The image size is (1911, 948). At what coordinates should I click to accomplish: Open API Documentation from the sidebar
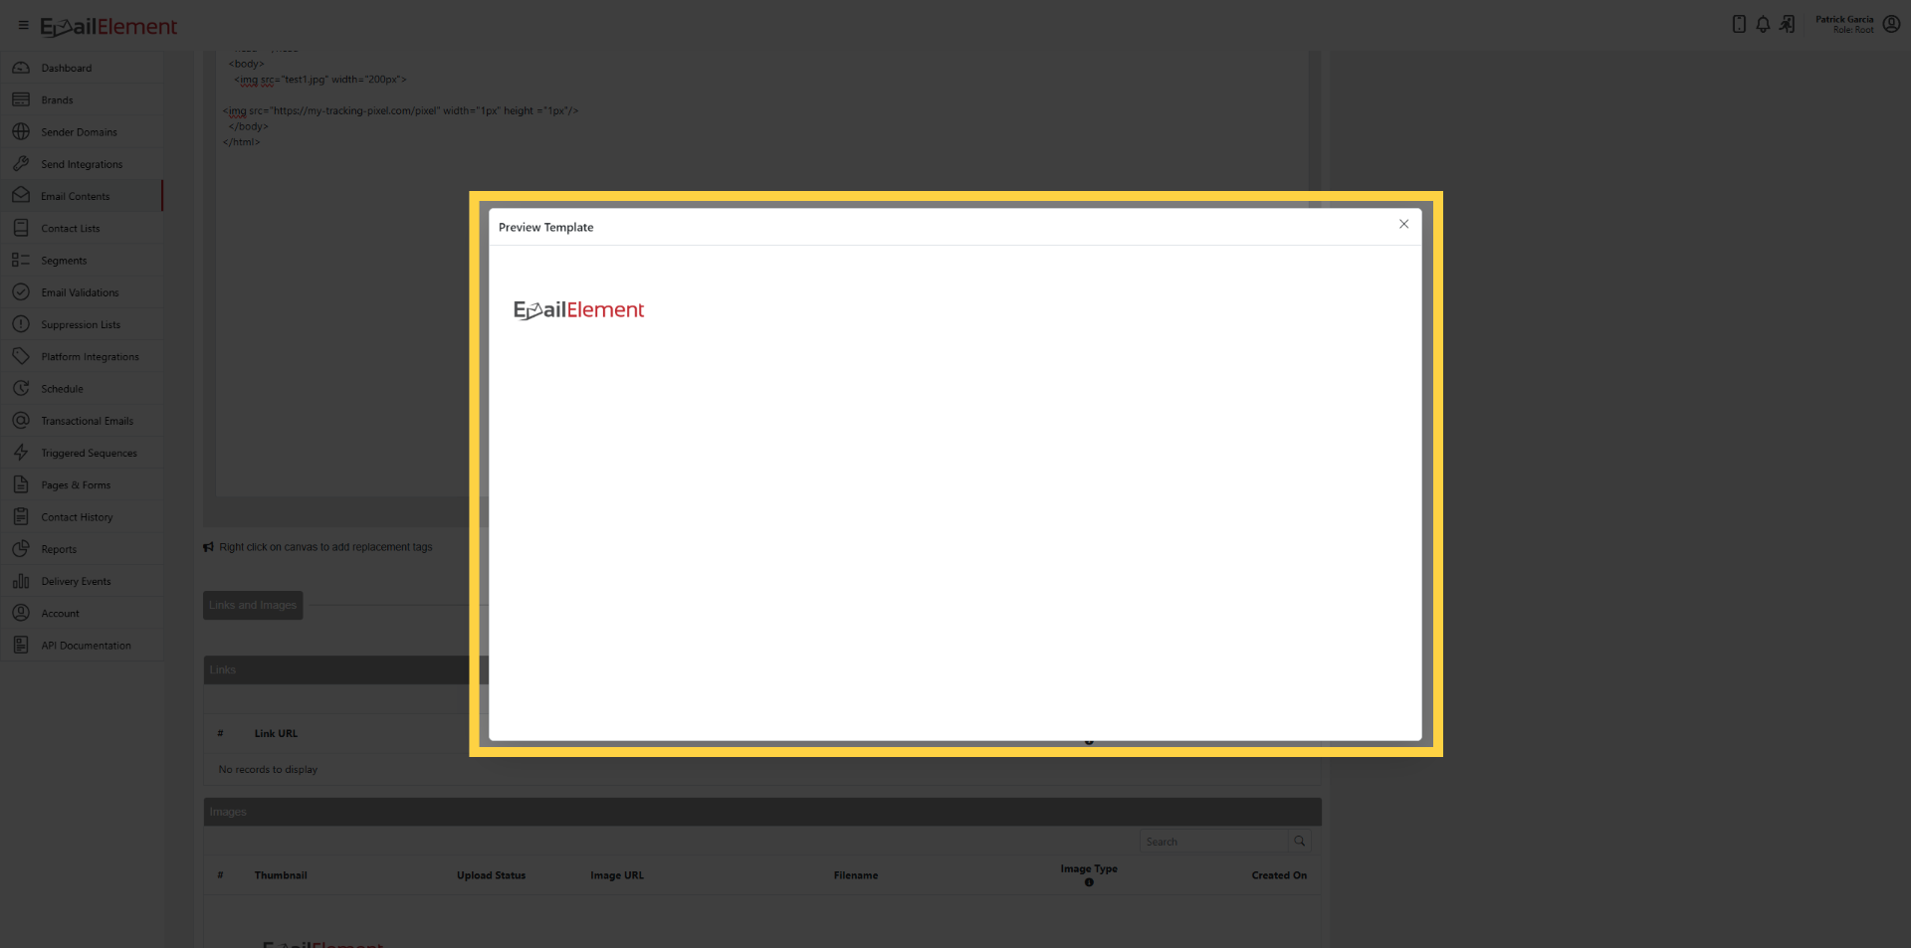(82, 646)
